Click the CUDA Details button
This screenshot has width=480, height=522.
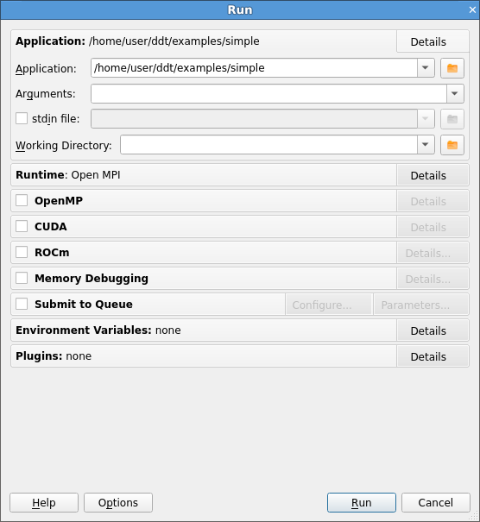tap(433, 227)
